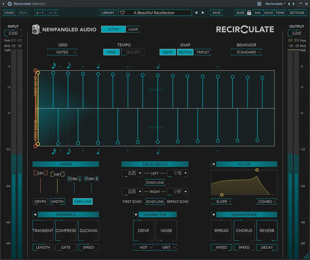Open left first echo 0.05 dropdown

tap(132, 173)
